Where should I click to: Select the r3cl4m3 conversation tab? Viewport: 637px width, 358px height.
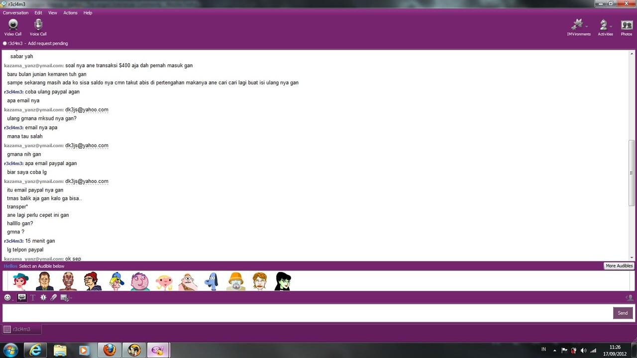pos(22,329)
